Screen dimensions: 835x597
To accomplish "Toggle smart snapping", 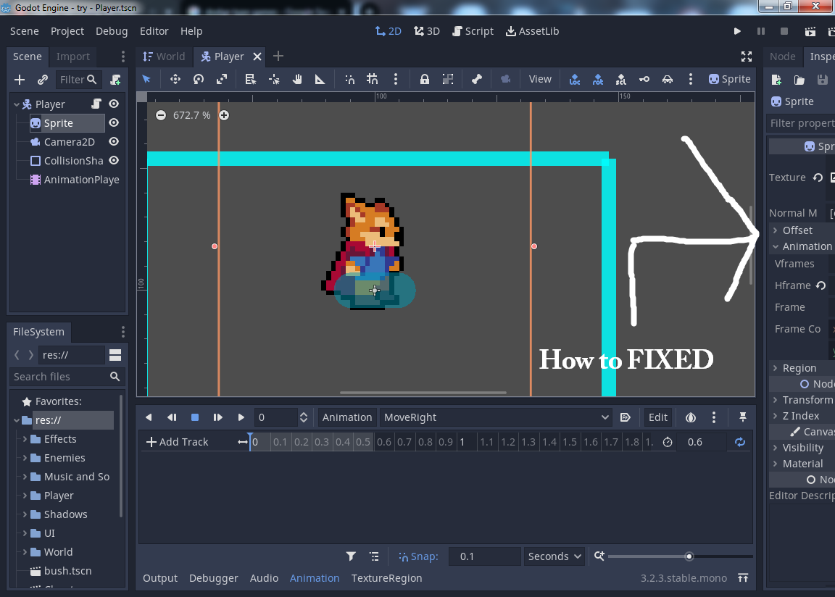I will tap(349, 79).
